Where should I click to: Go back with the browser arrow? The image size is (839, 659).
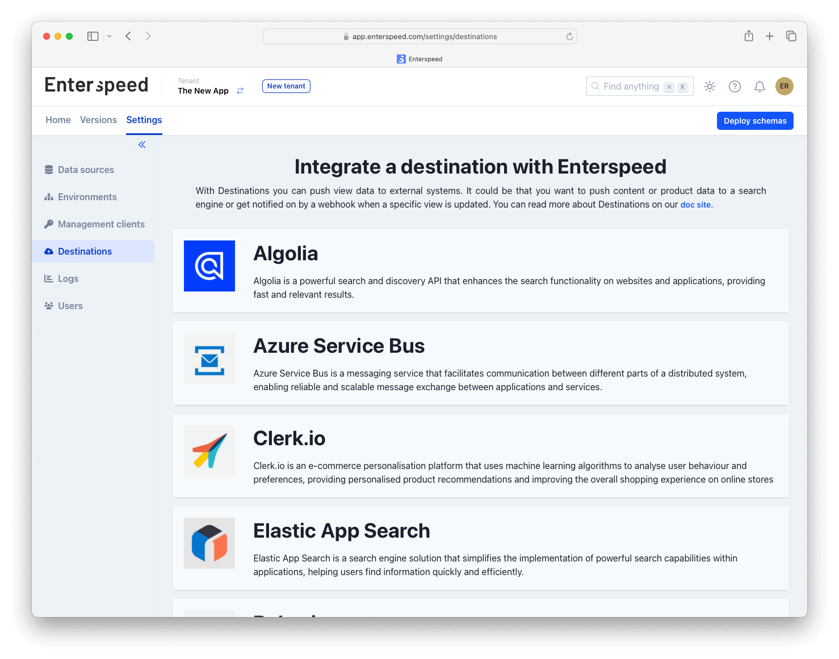pyautogui.click(x=128, y=36)
